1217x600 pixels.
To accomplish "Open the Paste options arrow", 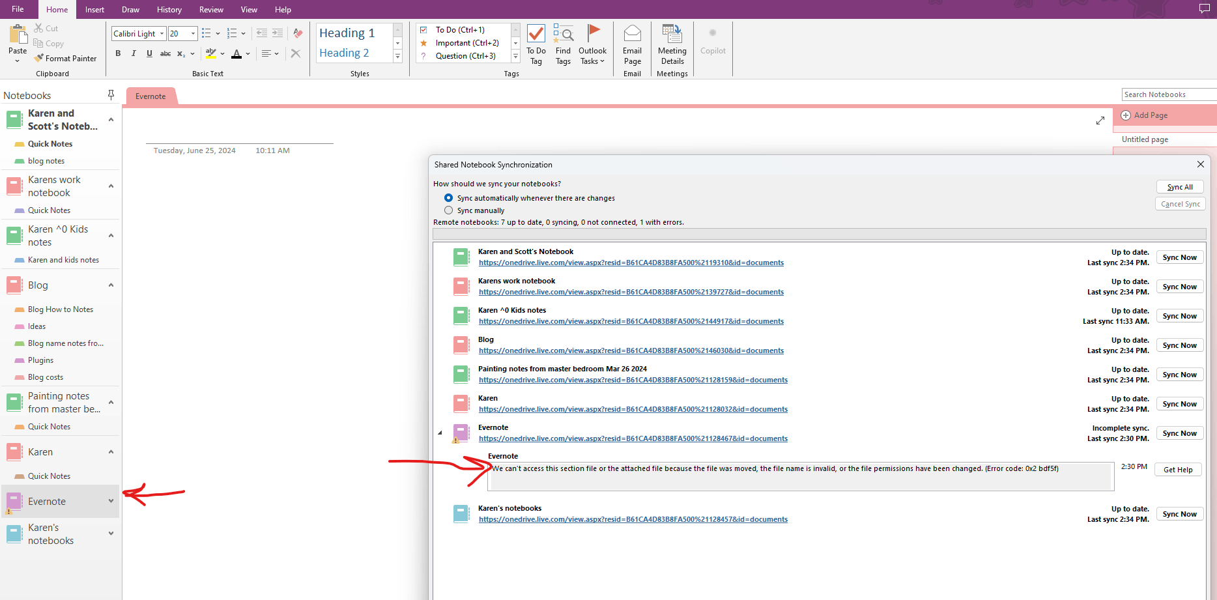I will coord(18,61).
